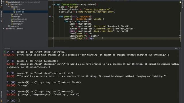Click the start_urls http://quotes.toscrape.com/ string
Image resolution: width=184 pixels, height=103 pixels.
pos(96,12)
